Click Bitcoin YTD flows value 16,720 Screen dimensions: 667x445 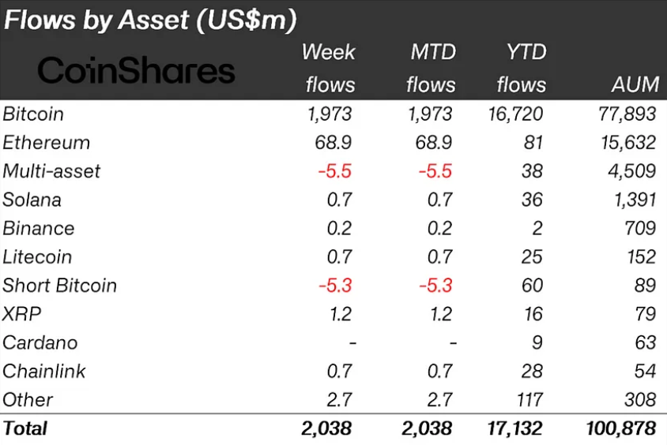click(515, 114)
